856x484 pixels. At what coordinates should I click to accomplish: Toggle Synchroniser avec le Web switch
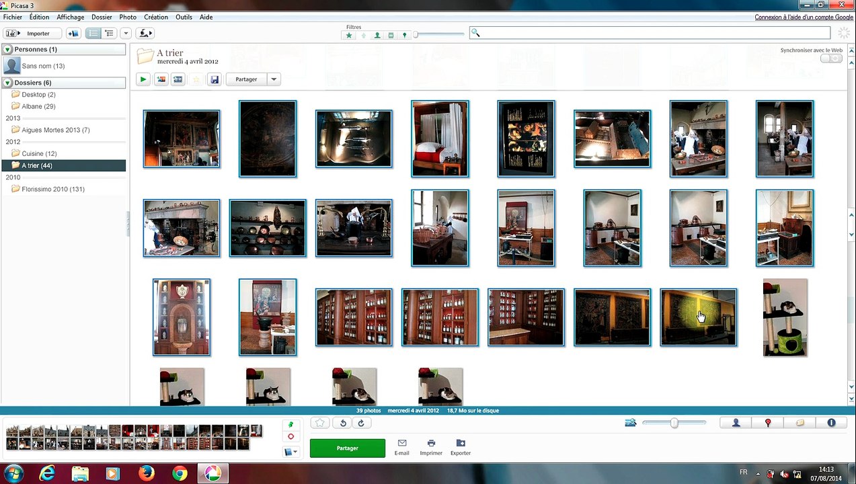pyautogui.click(x=832, y=59)
